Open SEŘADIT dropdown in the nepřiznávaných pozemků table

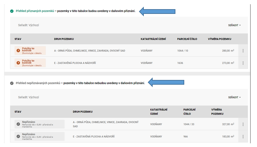pyautogui.click(x=234, y=97)
